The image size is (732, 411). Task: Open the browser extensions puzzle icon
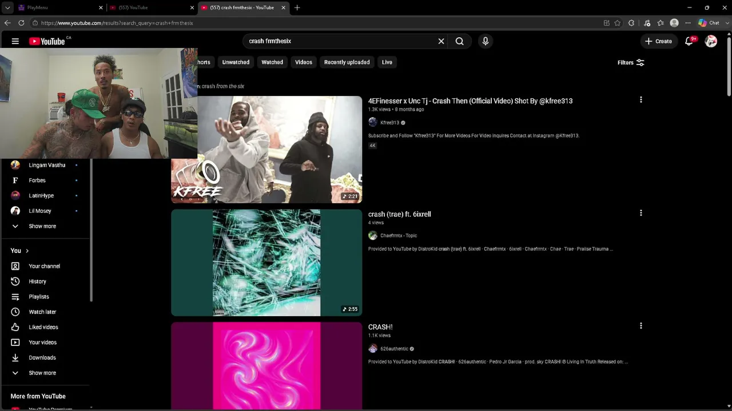coord(631,23)
